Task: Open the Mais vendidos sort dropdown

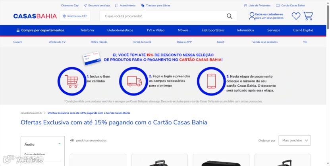Action: (x=295, y=140)
